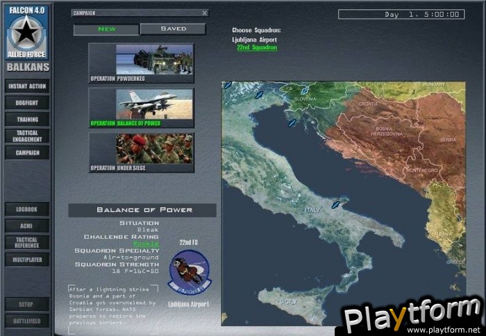Select the 22nd Squadron link
This screenshot has width=486, height=336.
coord(257,47)
